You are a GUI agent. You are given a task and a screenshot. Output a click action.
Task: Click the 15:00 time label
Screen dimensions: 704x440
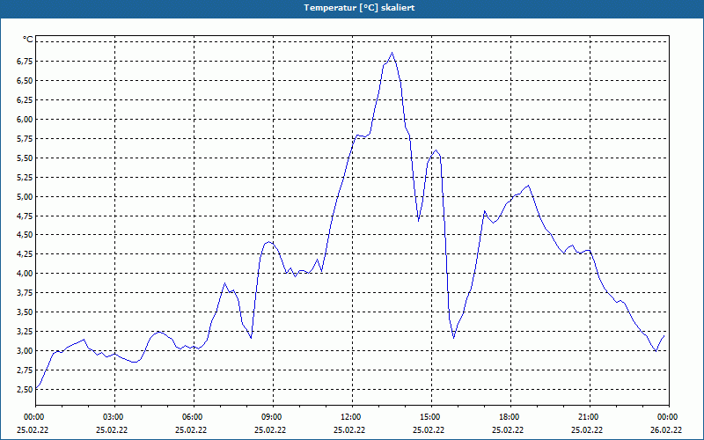click(431, 417)
